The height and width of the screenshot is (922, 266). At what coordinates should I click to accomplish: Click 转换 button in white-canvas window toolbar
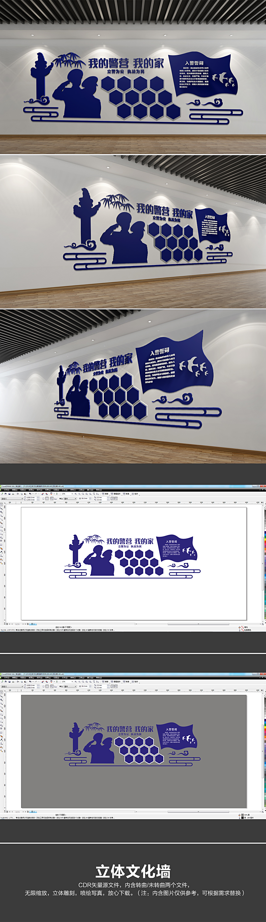coord(126,494)
